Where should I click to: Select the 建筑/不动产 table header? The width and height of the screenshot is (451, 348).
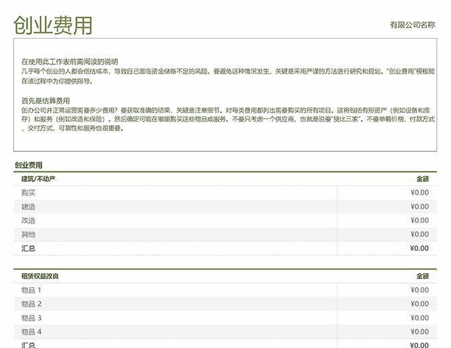pyautogui.click(x=39, y=179)
